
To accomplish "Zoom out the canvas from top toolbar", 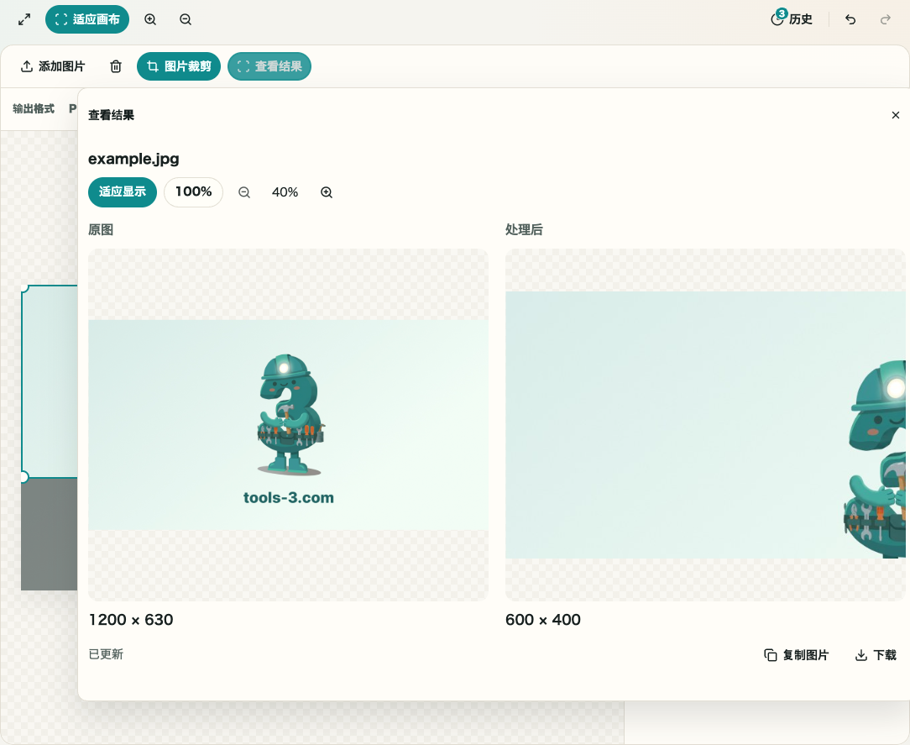I will [x=186, y=20].
